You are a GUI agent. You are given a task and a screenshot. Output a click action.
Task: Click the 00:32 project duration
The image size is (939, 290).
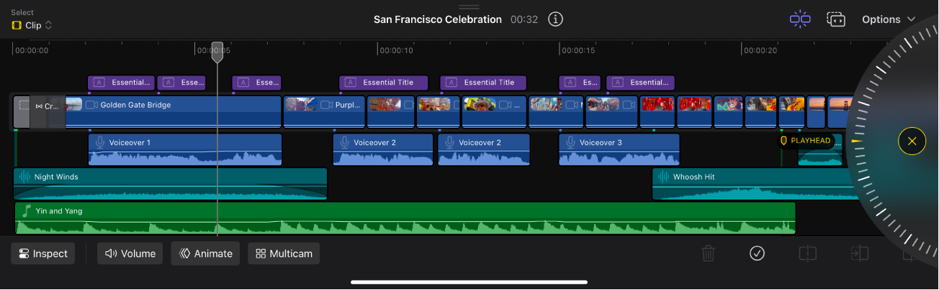click(x=524, y=19)
